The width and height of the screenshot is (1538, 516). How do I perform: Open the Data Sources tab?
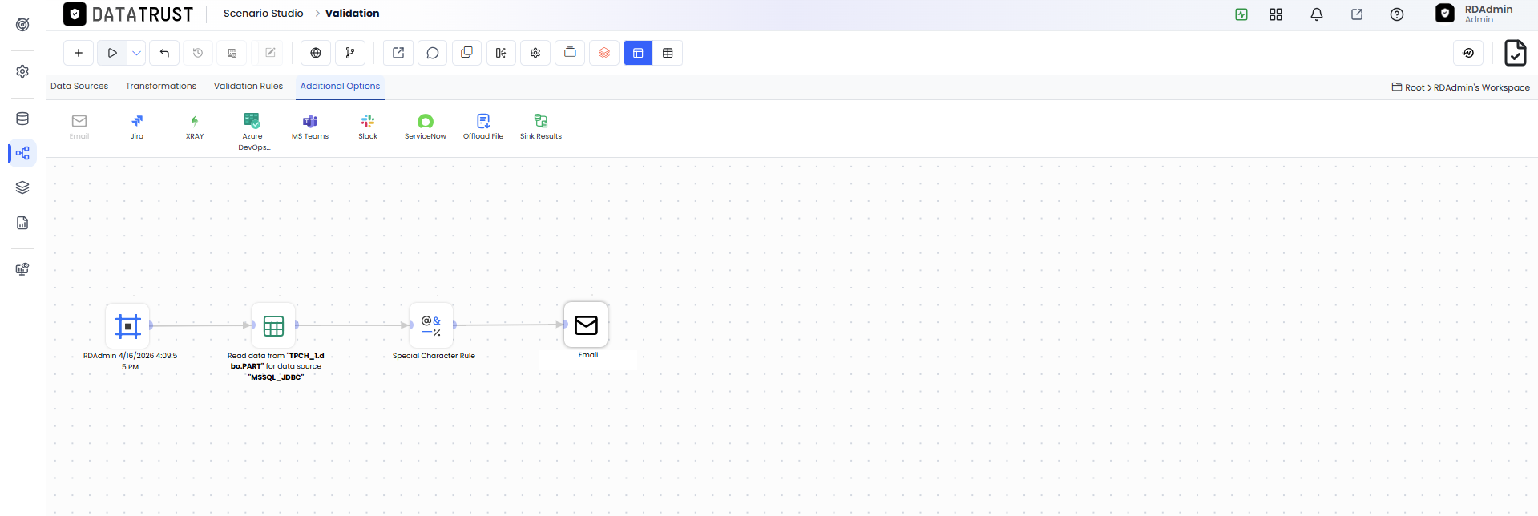[x=79, y=86]
